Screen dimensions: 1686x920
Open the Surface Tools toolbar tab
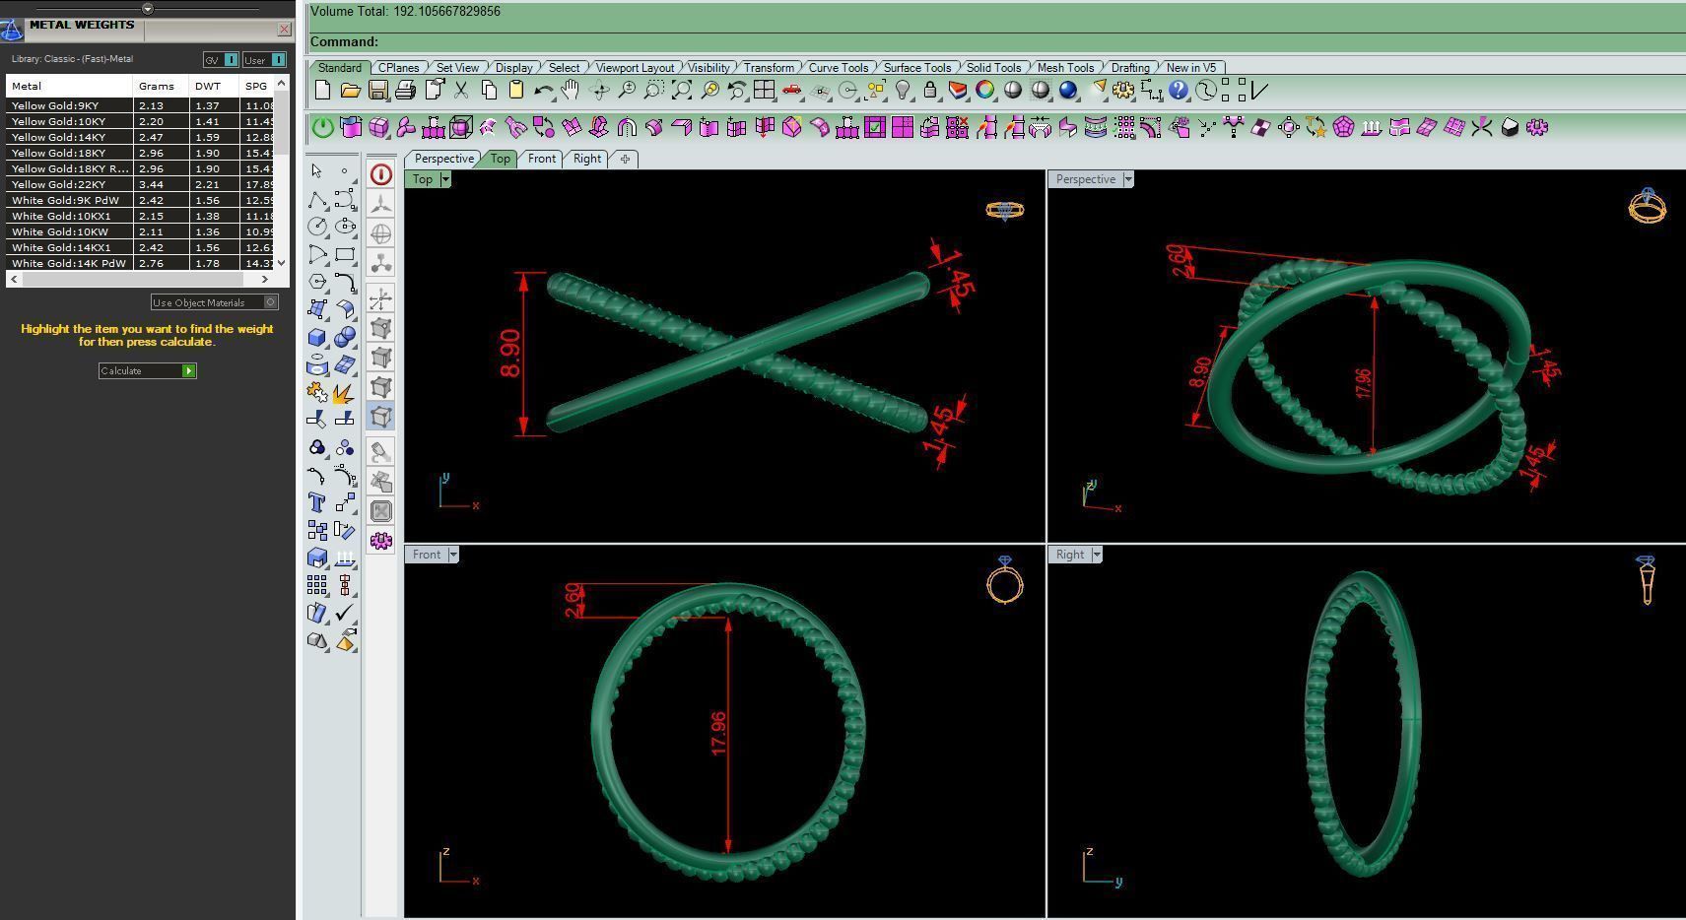tap(917, 68)
